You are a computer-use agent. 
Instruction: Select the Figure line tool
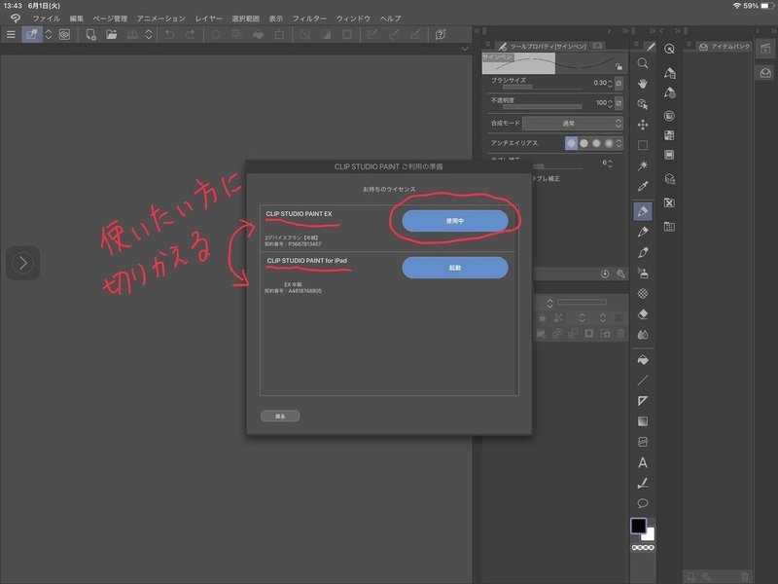pos(643,381)
